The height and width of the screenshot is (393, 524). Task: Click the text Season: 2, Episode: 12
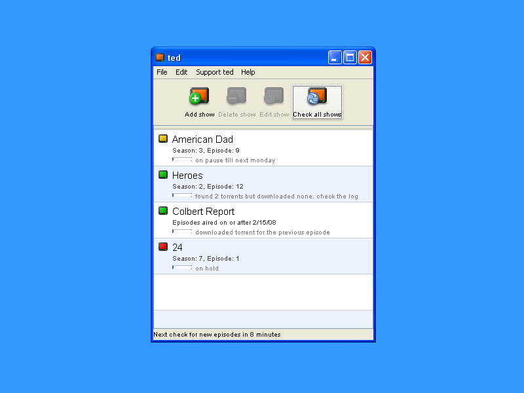(x=208, y=187)
